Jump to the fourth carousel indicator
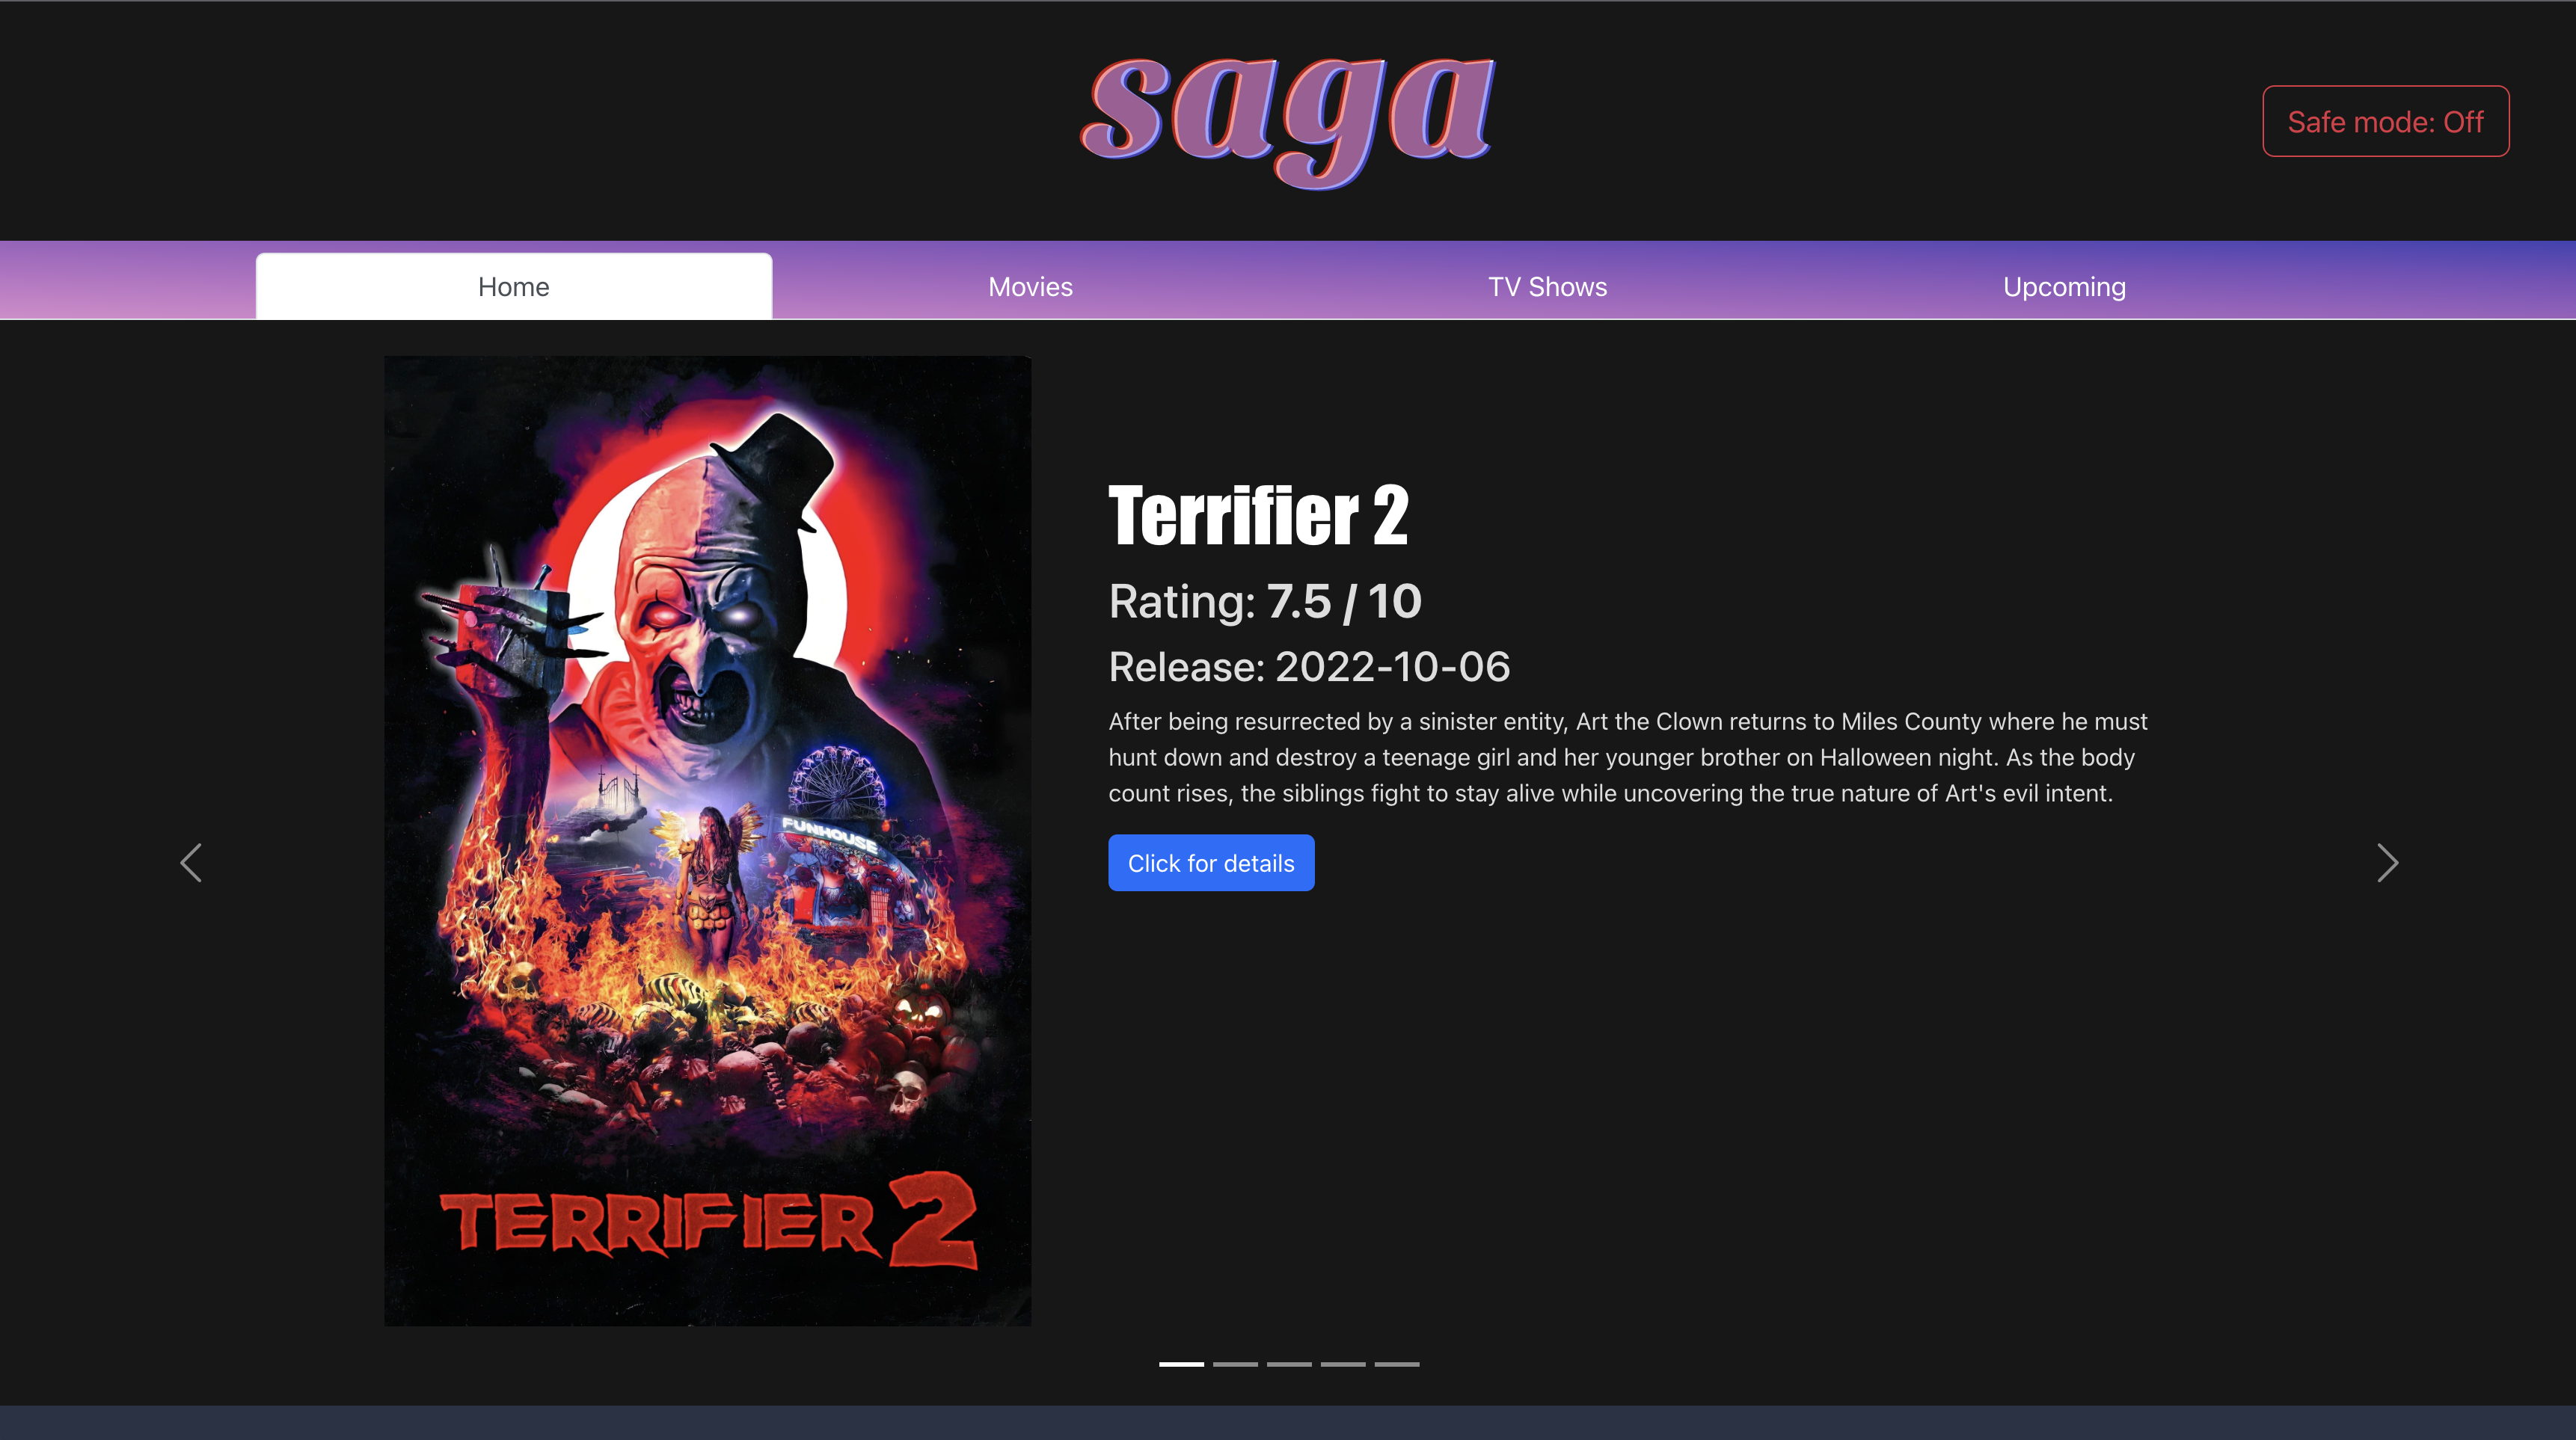Screen dimensions: 2576x1440 point(1343,1363)
